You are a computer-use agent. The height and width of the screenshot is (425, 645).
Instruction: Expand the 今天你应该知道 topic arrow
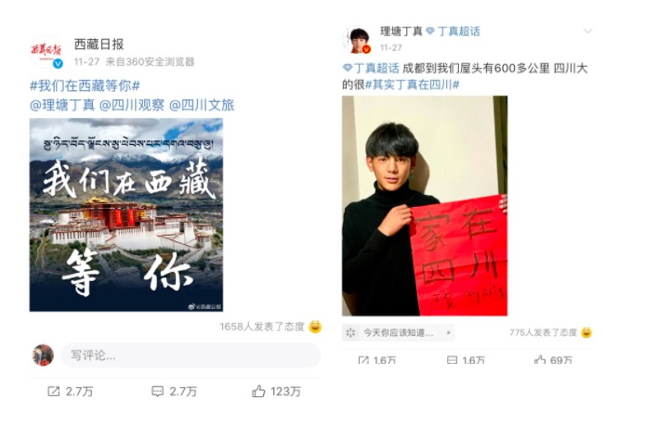pyautogui.click(x=448, y=332)
